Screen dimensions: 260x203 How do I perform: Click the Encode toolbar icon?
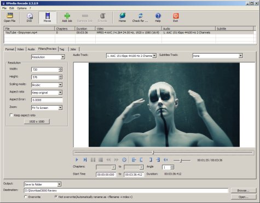tap(102, 18)
